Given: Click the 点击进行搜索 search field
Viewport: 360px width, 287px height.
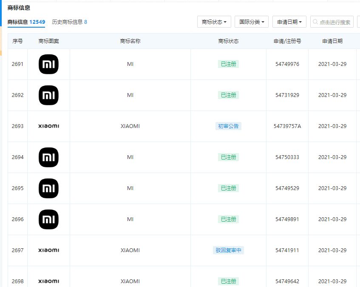Looking at the screenshot, I should pyautogui.click(x=335, y=22).
